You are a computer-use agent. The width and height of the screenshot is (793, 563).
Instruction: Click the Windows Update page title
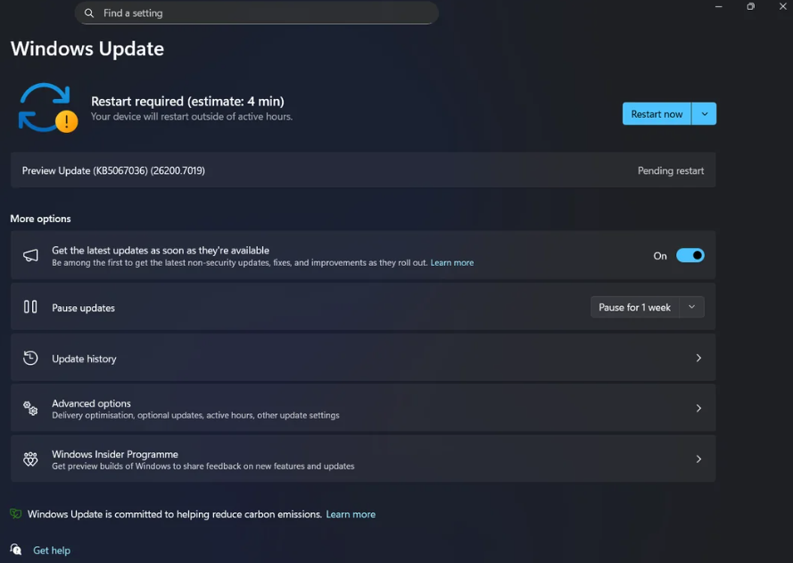point(87,48)
